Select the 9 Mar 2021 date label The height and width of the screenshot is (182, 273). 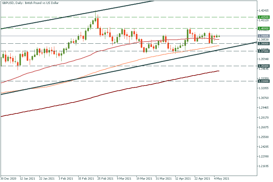click(124, 179)
